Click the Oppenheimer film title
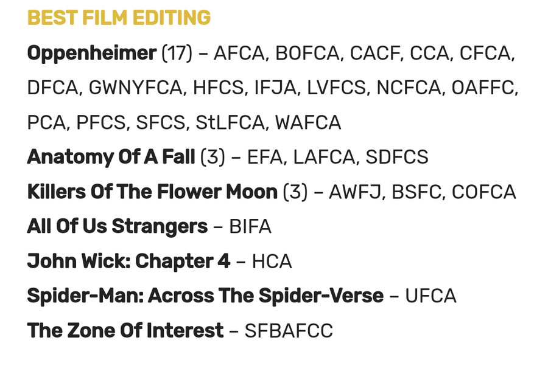This screenshot has height=371, width=548. pyautogui.click(x=91, y=54)
